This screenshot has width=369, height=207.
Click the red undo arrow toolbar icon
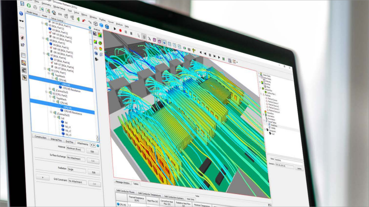point(84,21)
